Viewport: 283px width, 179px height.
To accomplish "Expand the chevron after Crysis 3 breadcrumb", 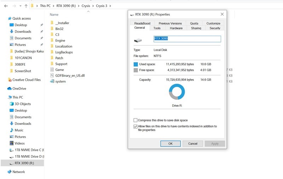I will coord(110,6).
